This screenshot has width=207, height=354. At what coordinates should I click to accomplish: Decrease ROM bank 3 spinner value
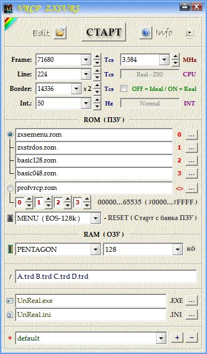[x=87, y=206]
